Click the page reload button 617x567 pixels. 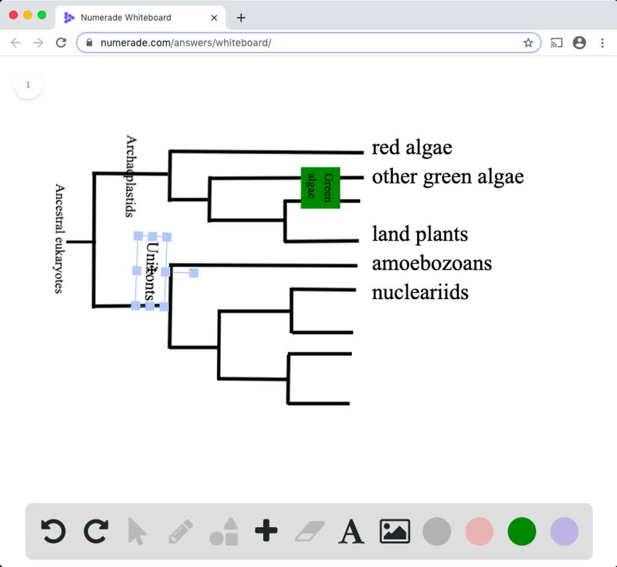(x=61, y=42)
